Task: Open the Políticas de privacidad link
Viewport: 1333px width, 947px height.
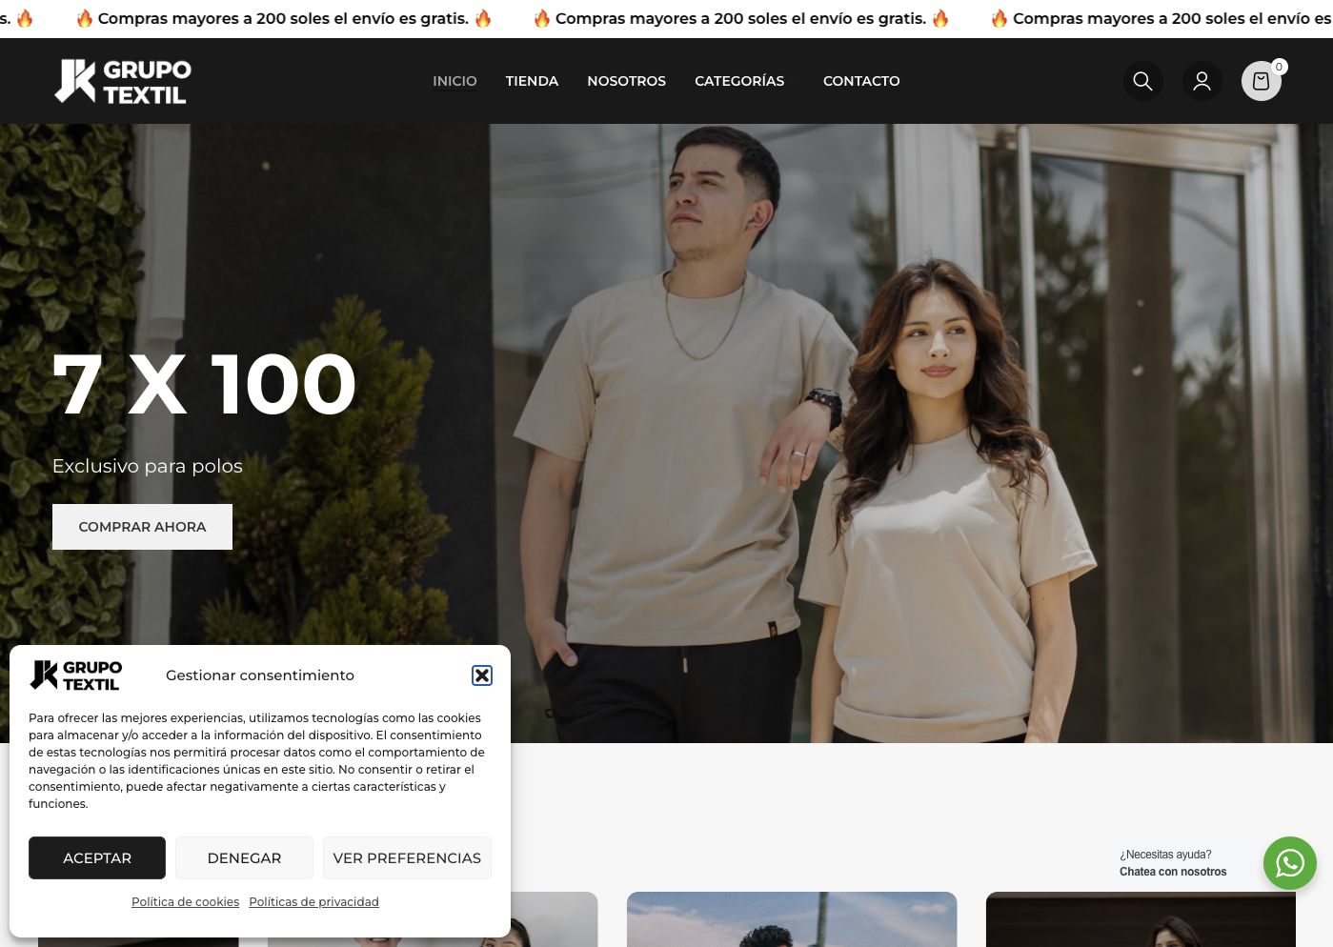Action: click(313, 901)
